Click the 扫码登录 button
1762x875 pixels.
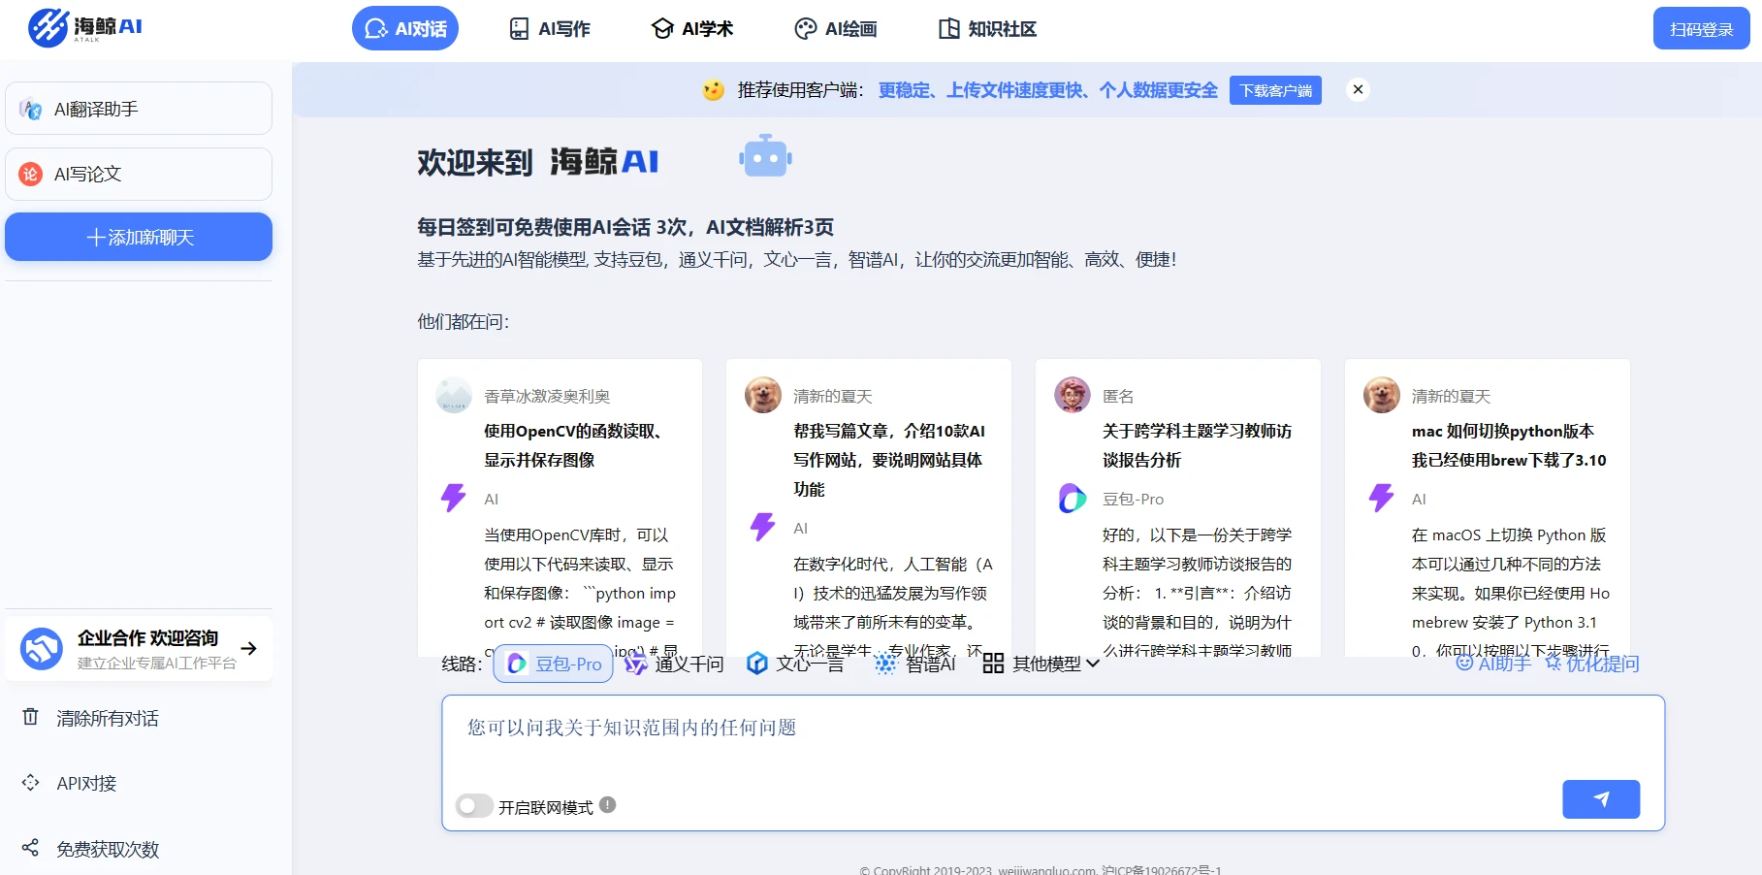tap(1701, 29)
